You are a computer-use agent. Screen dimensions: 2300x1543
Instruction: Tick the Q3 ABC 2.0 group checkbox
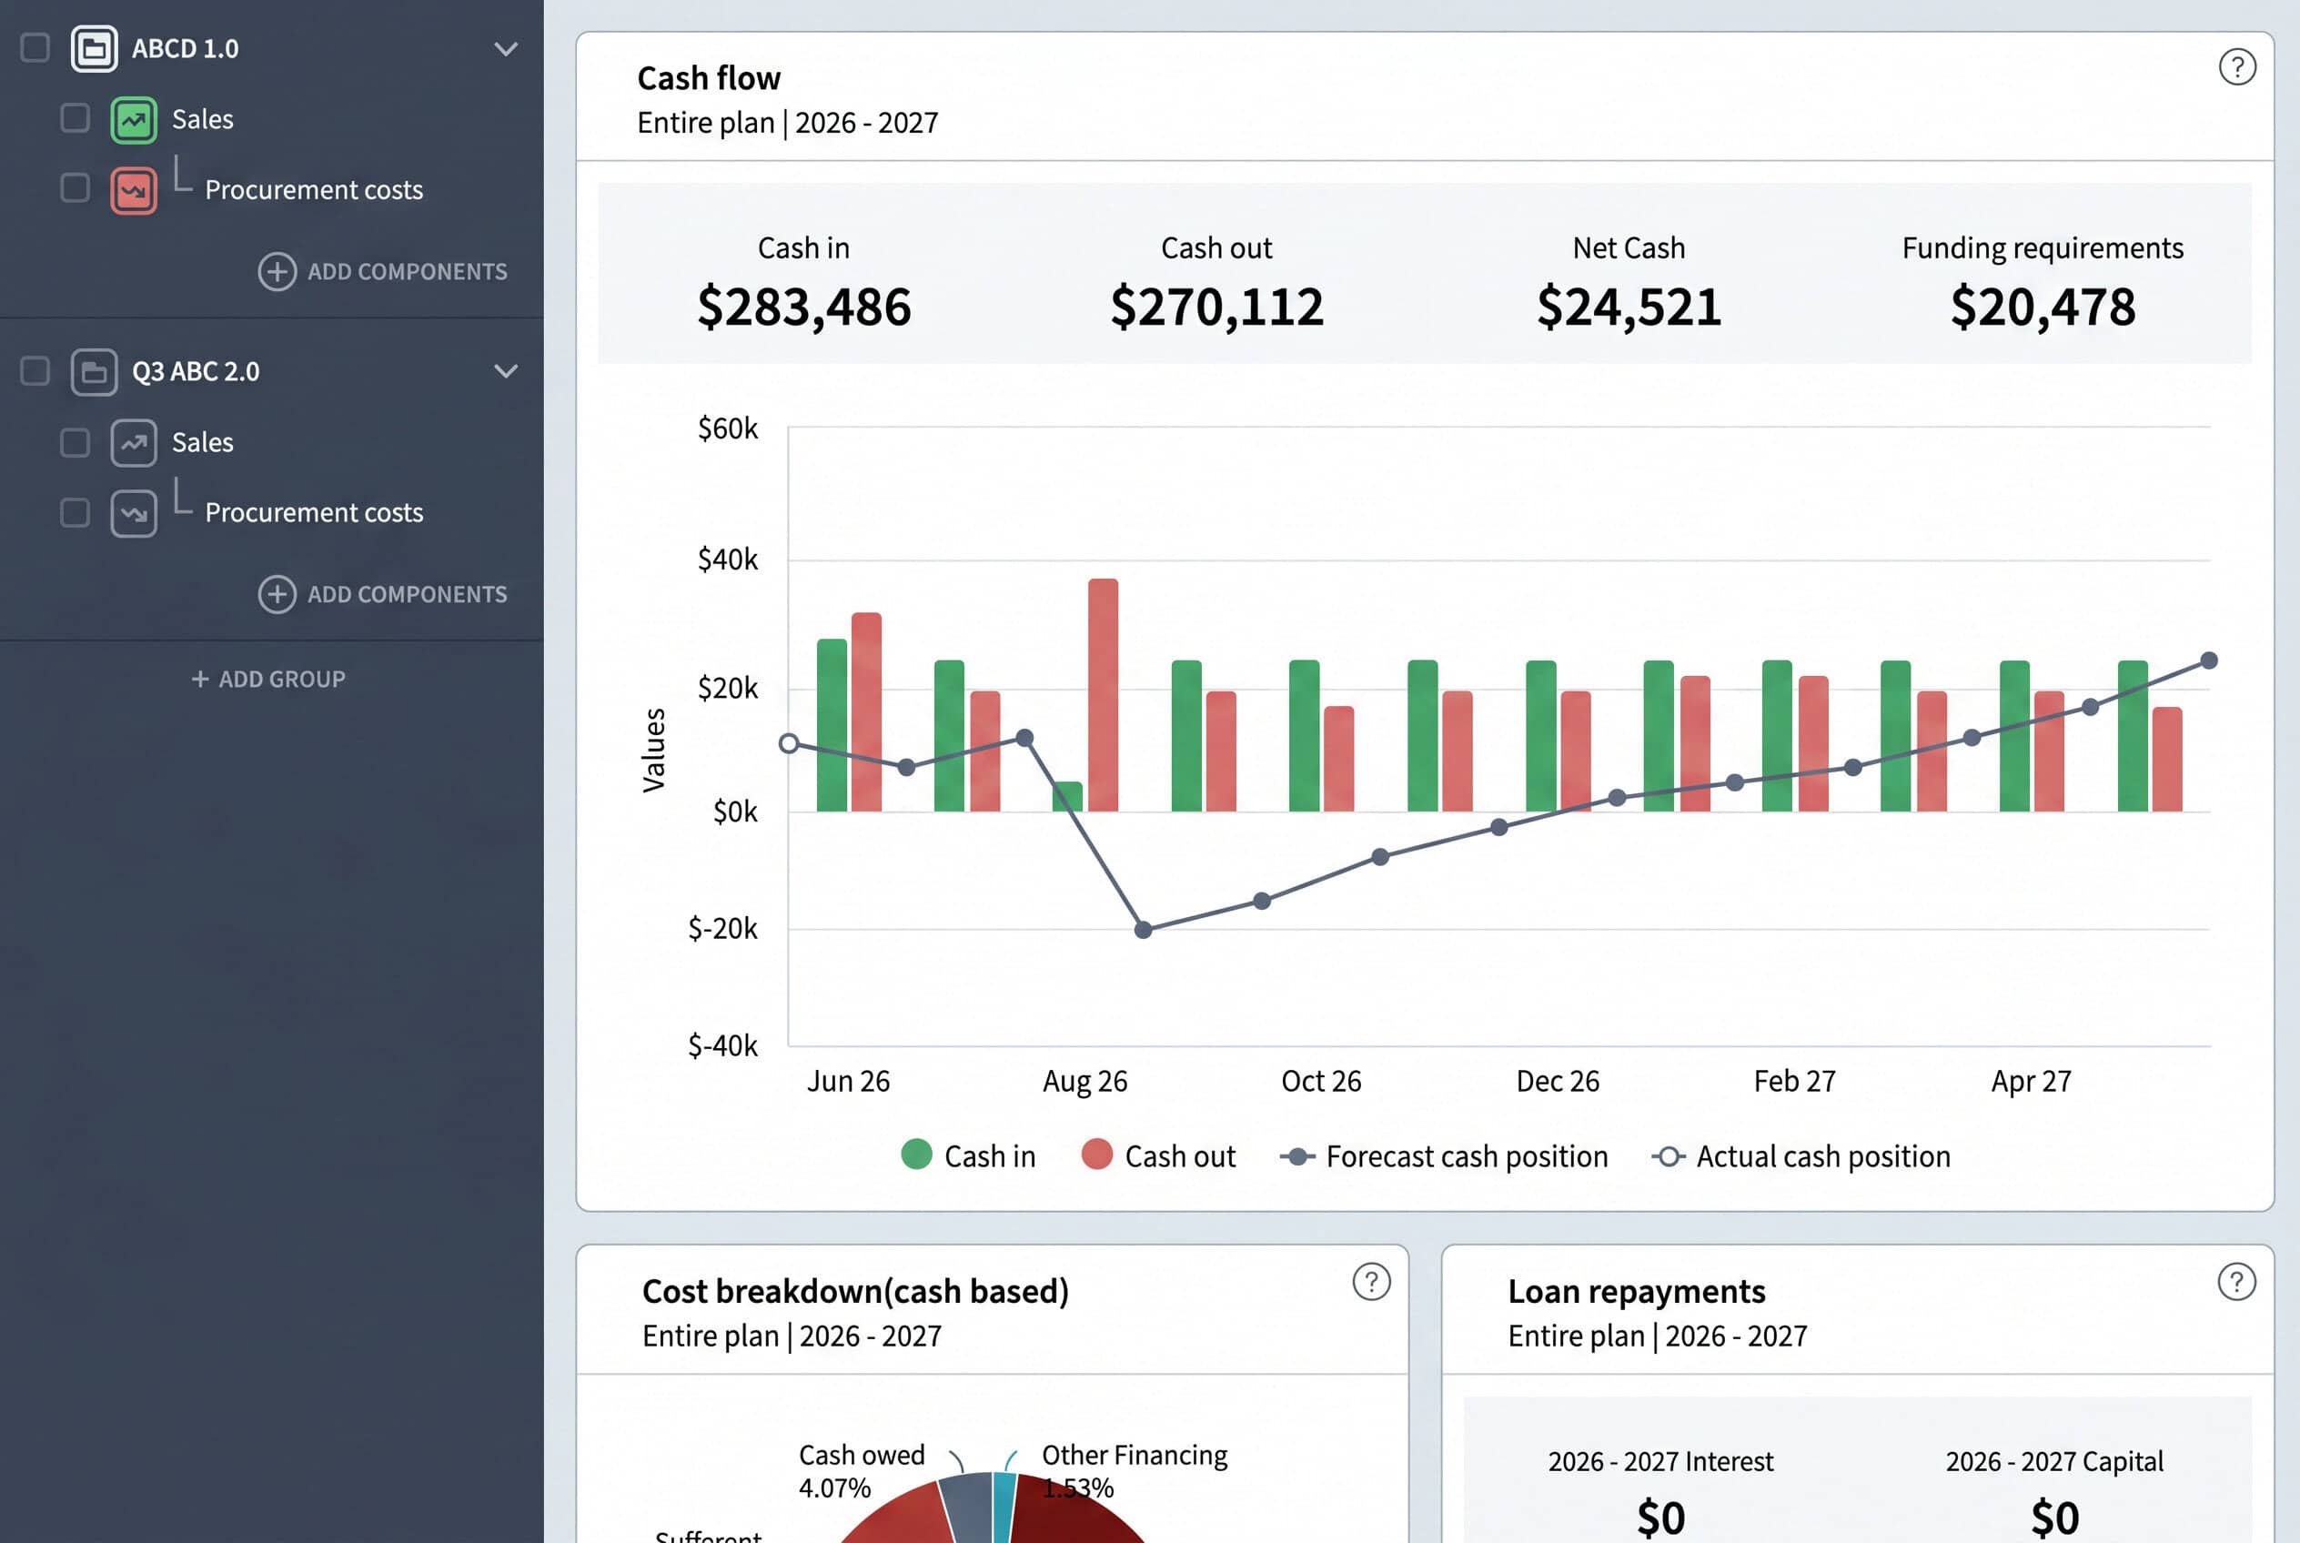click(35, 371)
